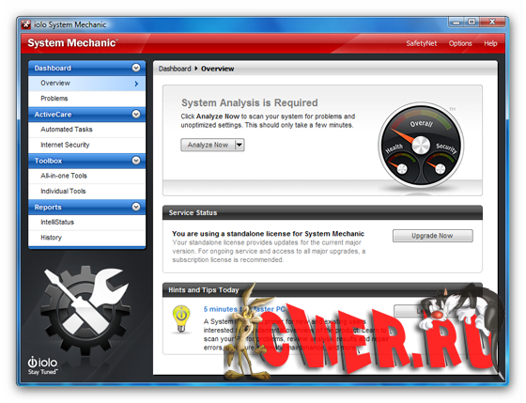Click the Security mini gauge
Viewport: 526px width, 403px height.
coord(441,168)
